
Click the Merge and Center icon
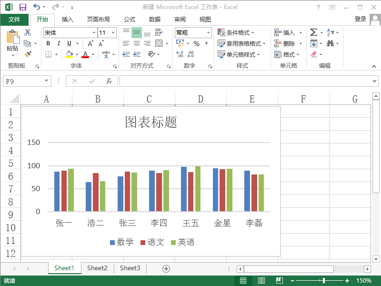point(159,43)
